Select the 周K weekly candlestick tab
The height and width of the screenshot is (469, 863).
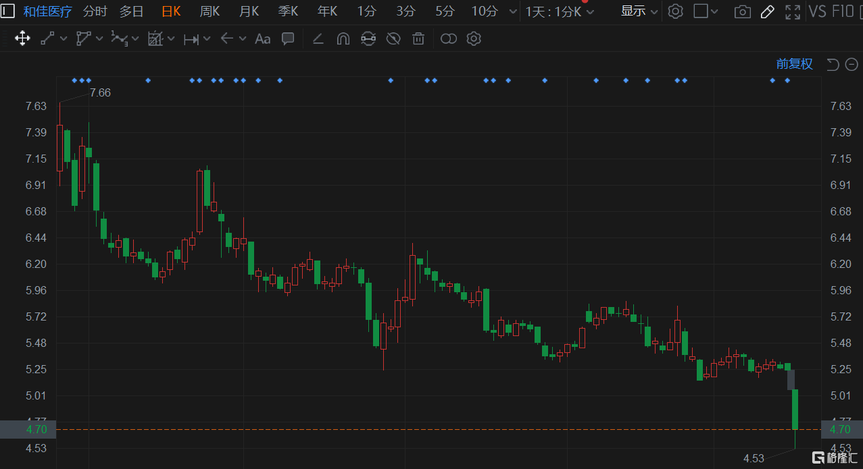pyautogui.click(x=210, y=11)
